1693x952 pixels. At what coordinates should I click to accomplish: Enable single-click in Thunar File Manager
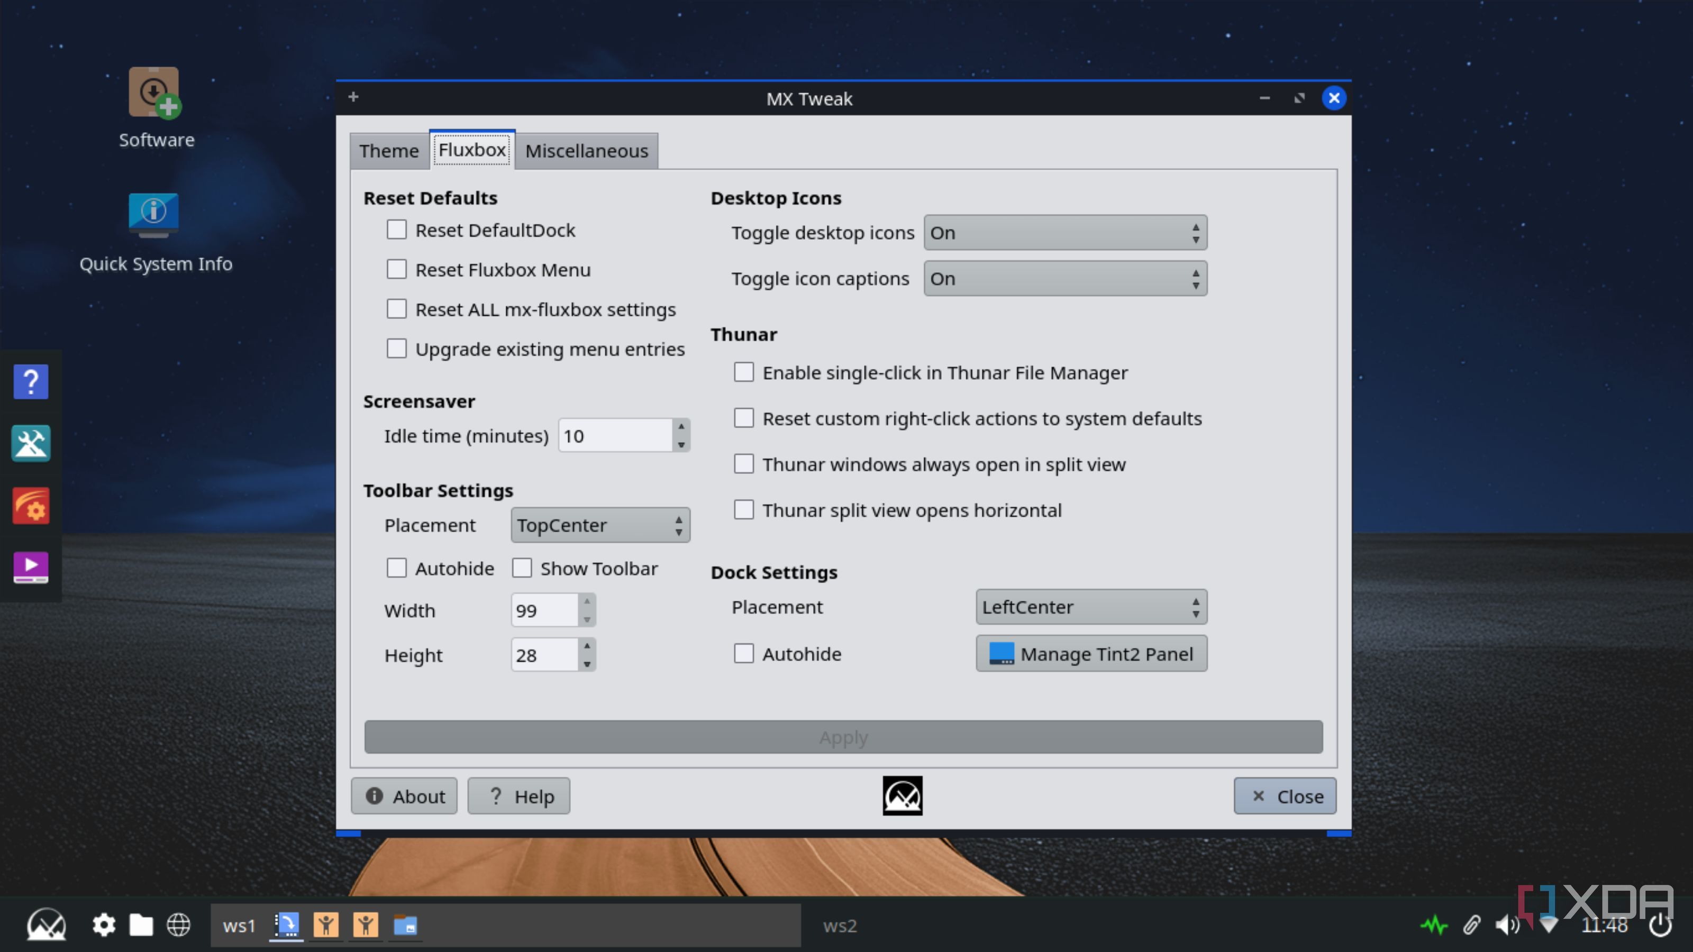743,372
